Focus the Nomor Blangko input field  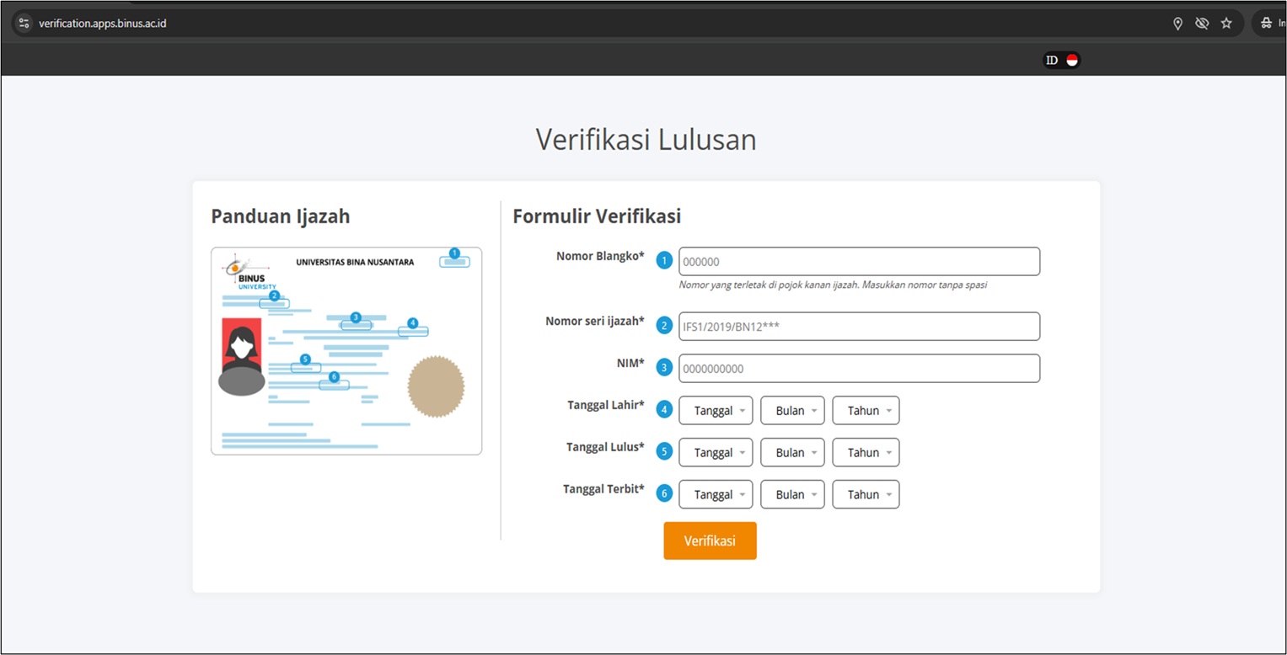click(858, 262)
